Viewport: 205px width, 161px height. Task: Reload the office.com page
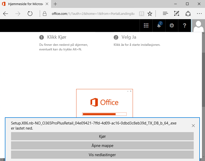tap(30, 14)
